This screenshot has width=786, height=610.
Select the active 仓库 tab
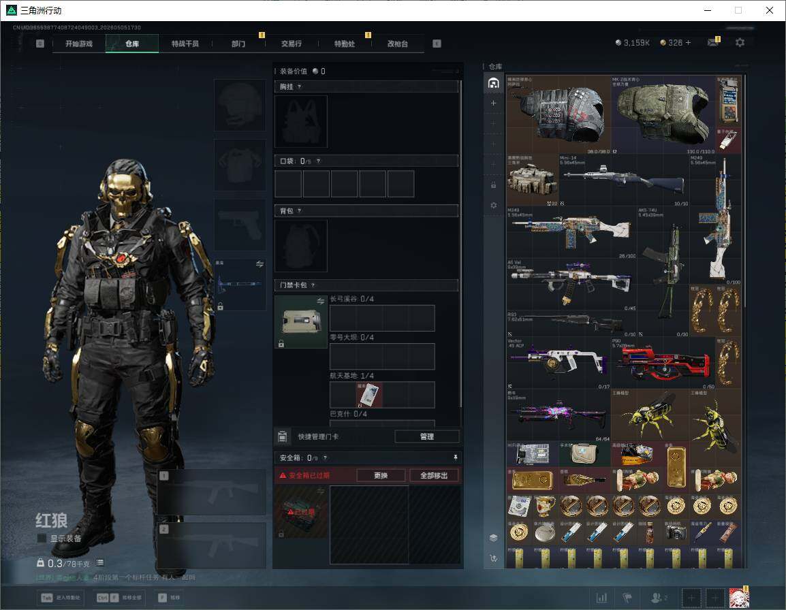pyautogui.click(x=132, y=44)
